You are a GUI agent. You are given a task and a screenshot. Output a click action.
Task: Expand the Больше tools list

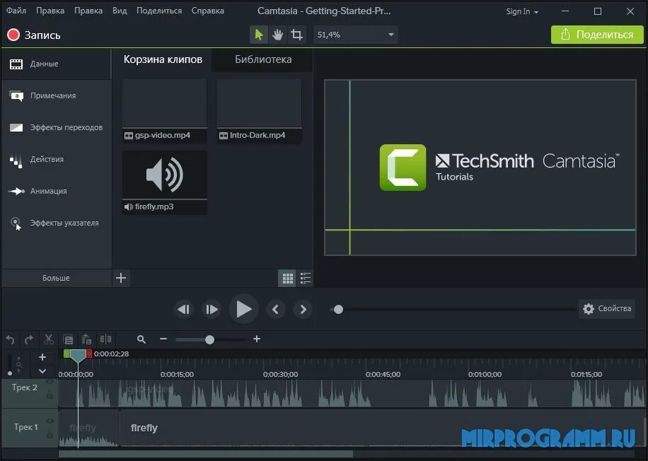(x=56, y=278)
